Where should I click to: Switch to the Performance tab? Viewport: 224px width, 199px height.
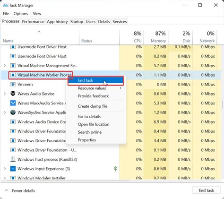[33, 22]
